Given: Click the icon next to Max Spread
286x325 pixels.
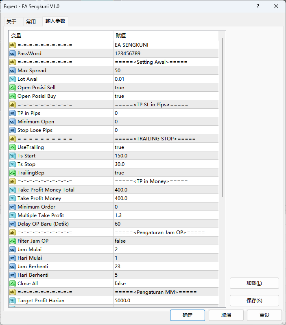Looking at the screenshot, I should 13,71.
